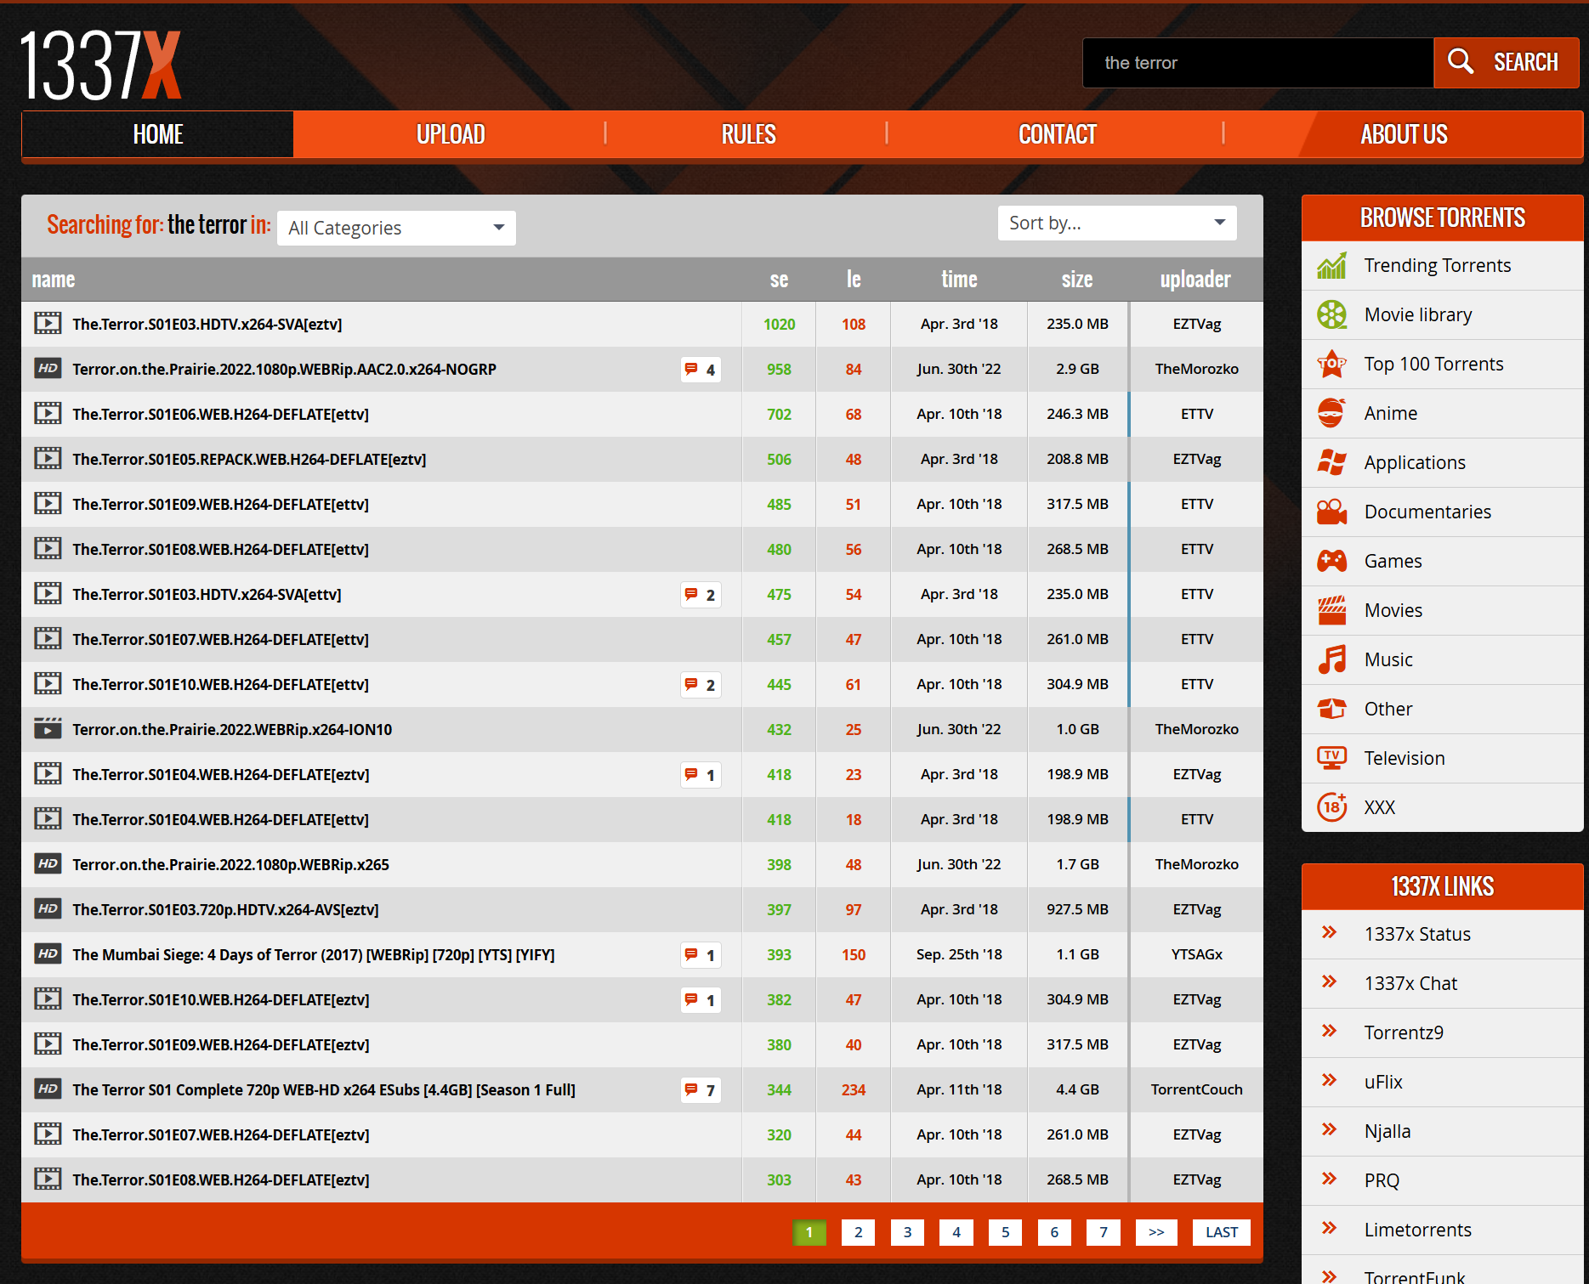The image size is (1589, 1284).
Task: Click the search input containing 'the terror'
Action: [x=1258, y=62]
